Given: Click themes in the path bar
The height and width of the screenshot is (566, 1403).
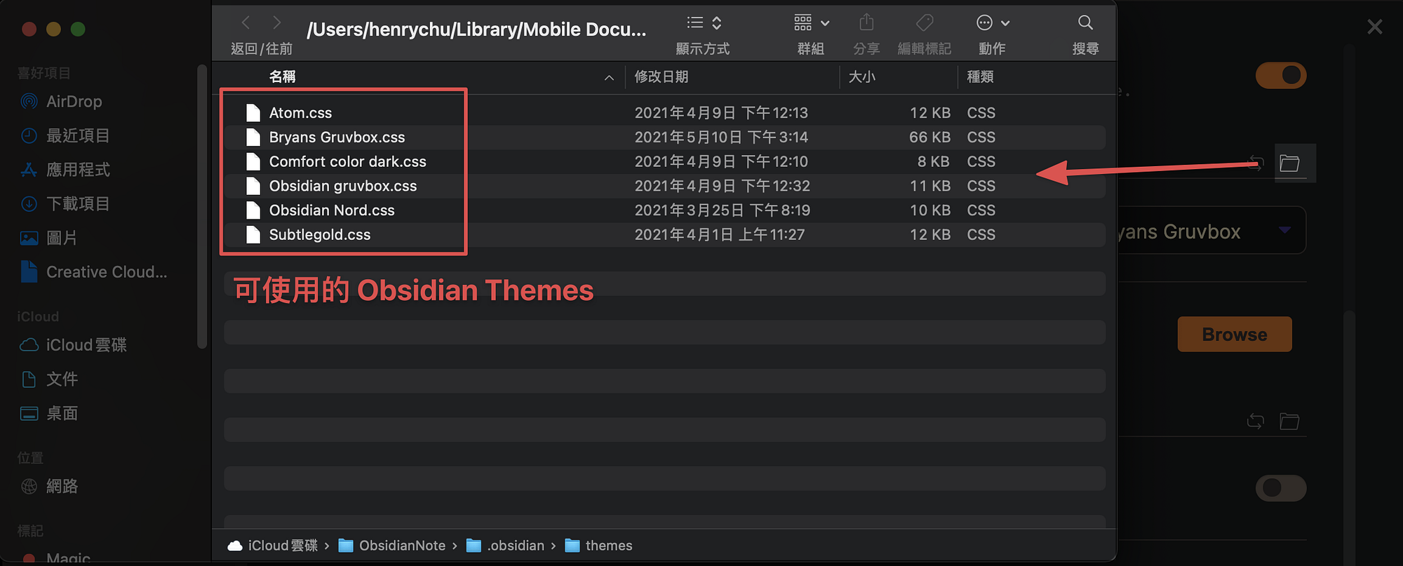Looking at the screenshot, I should tap(599, 546).
